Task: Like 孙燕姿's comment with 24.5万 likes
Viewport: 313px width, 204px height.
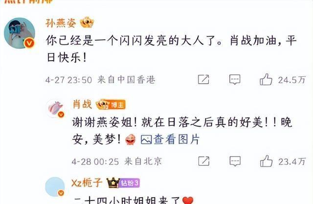Action: click(266, 79)
